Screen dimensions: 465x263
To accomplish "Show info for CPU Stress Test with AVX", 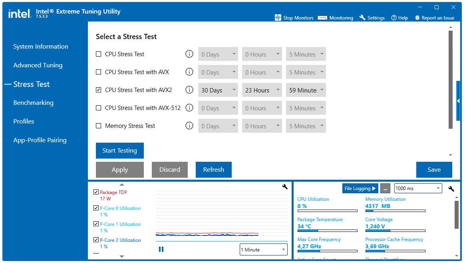I will [189, 72].
